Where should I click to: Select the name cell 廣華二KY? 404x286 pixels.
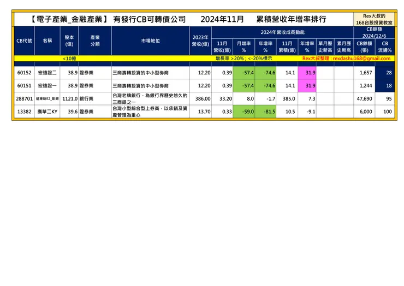(x=47, y=112)
